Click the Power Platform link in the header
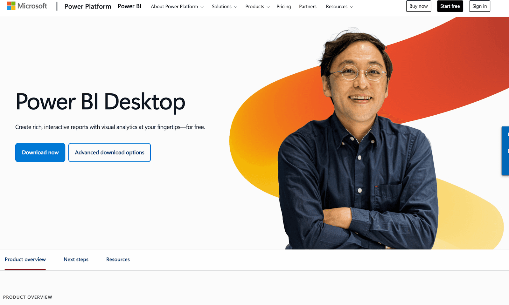The height and width of the screenshot is (305, 509). pyautogui.click(x=87, y=6)
